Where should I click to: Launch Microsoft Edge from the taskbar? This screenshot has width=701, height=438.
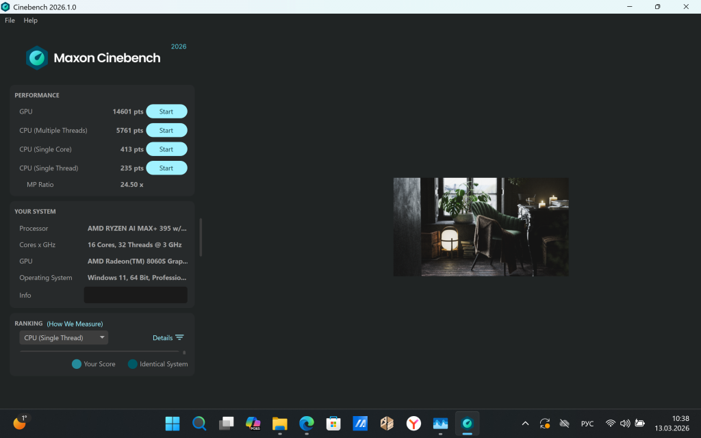(306, 424)
